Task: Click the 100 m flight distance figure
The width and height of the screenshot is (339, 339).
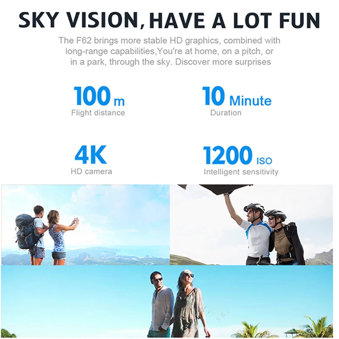Action: pyautogui.click(x=99, y=96)
